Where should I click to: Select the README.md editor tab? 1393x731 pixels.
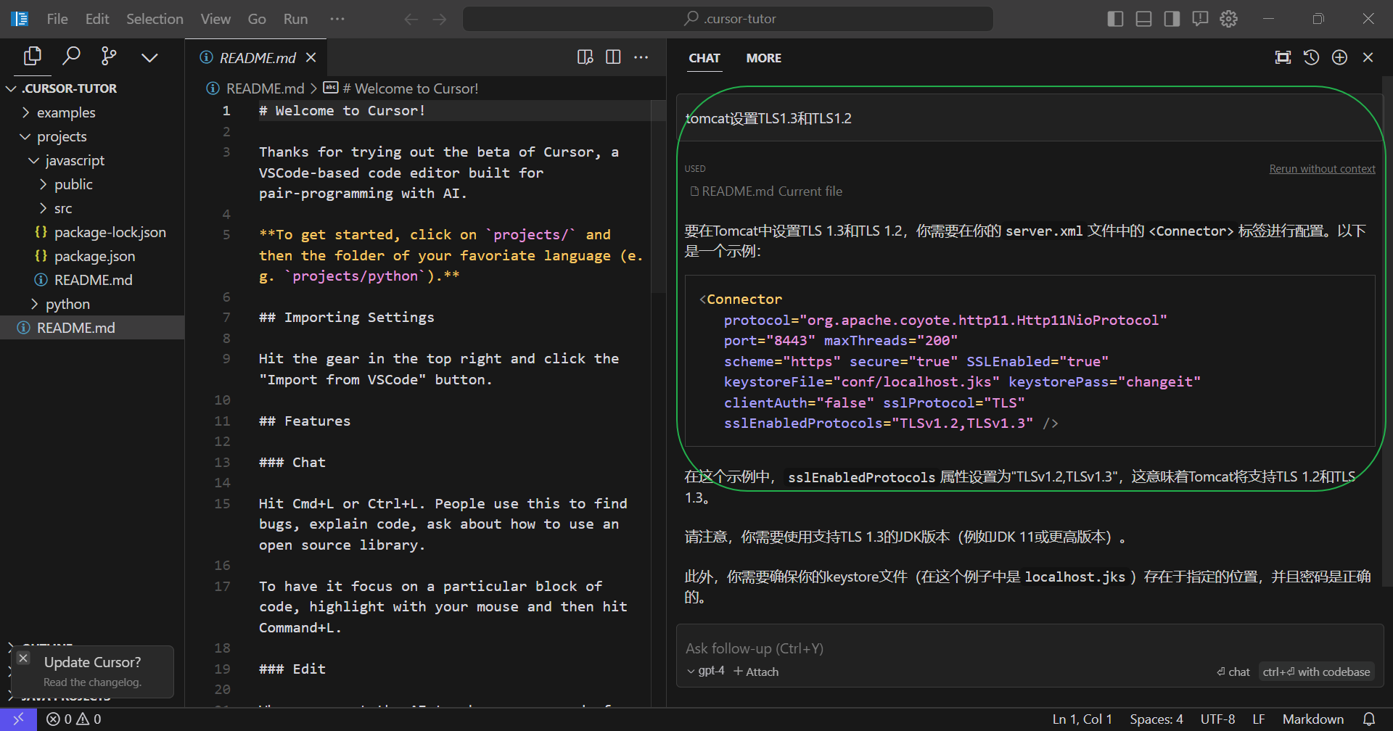pyautogui.click(x=257, y=57)
